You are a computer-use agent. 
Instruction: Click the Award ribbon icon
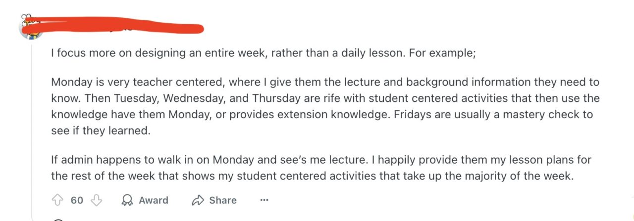127,200
